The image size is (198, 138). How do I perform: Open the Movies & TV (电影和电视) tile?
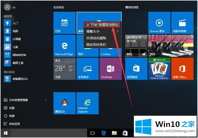pos(182,23)
